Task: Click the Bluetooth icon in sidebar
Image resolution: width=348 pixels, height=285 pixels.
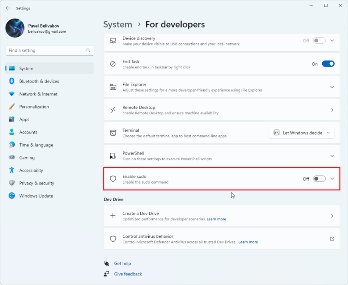Action: [12, 81]
